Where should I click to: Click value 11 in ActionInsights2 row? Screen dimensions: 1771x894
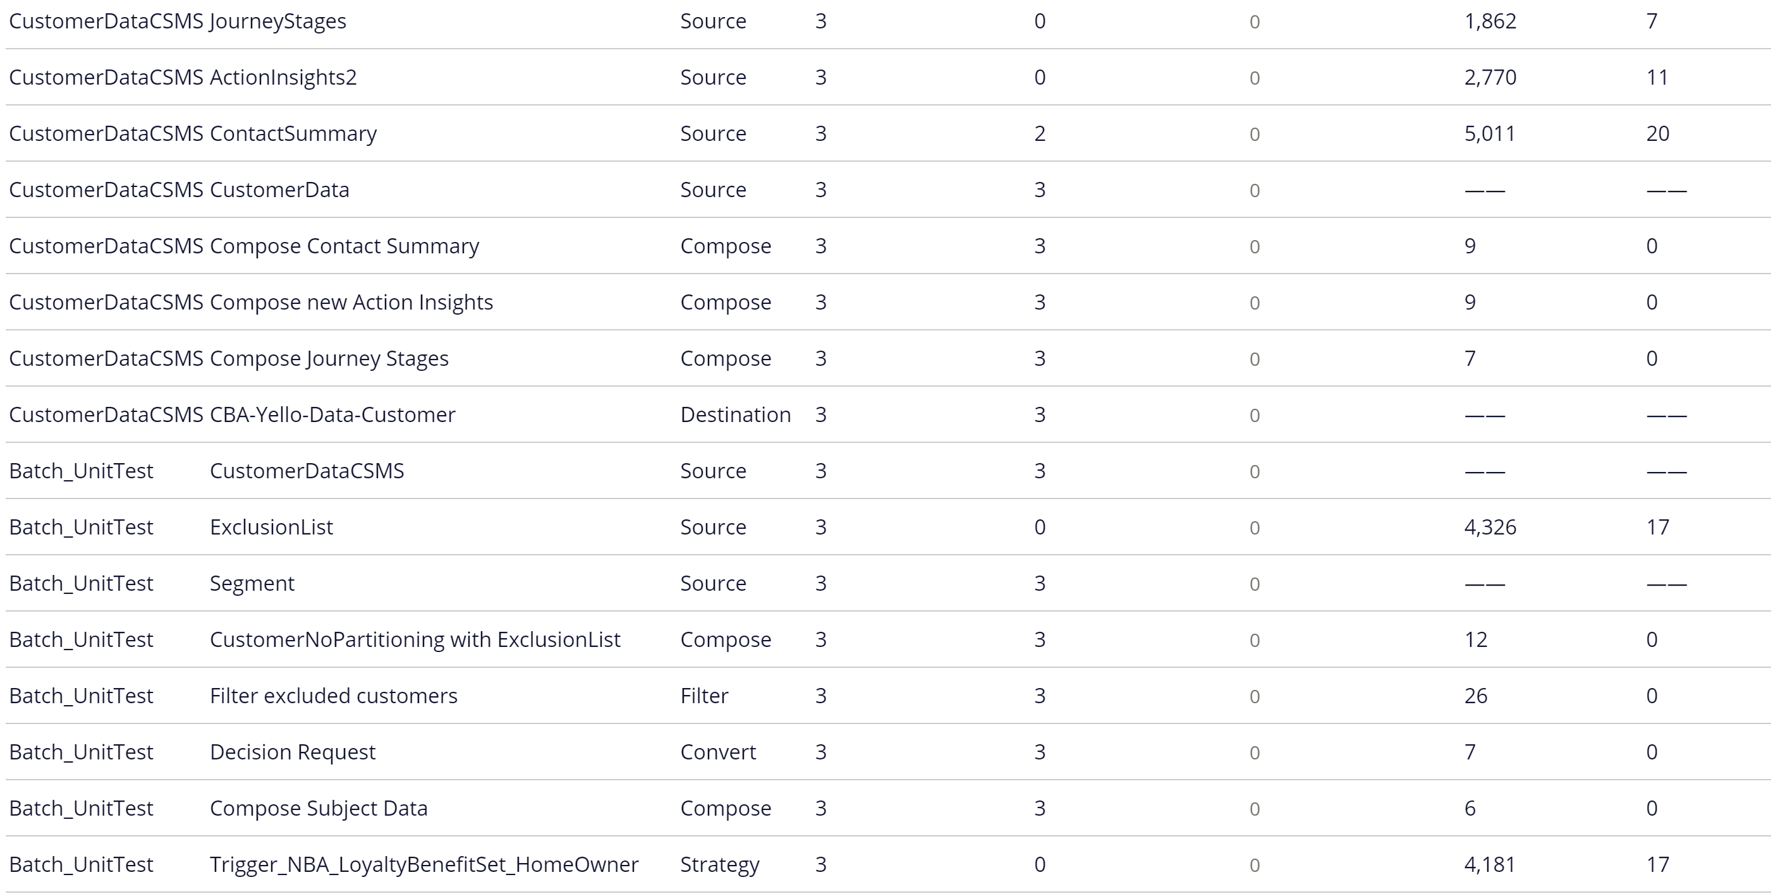pyautogui.click(x=1658, y=77)
